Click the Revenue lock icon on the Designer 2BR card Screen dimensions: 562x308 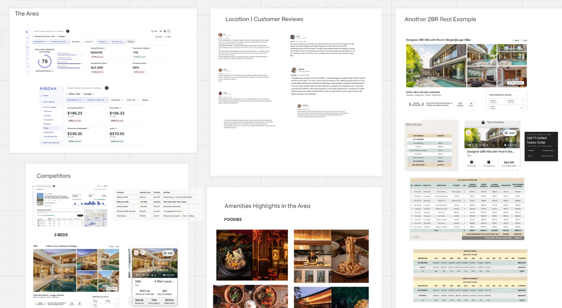click(471, 162)
